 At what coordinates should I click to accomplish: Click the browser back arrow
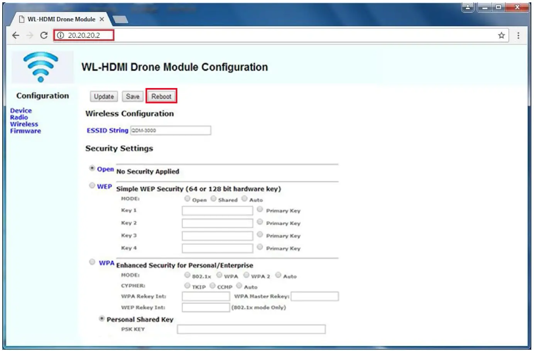pyautogui.click(x=15, y=36)
